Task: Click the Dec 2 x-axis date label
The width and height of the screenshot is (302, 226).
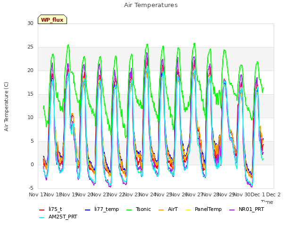Action: tap(273, 194)
